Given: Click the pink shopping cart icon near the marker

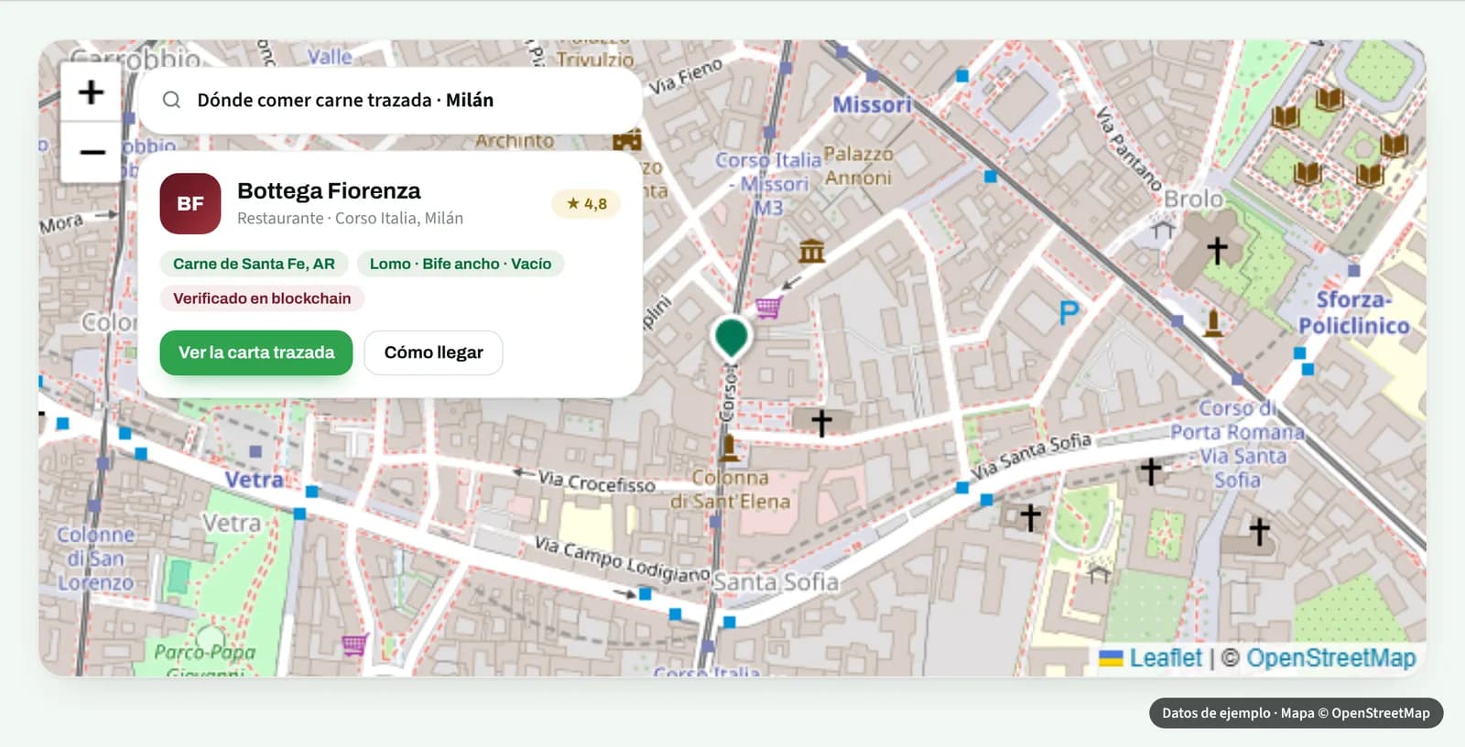Looking at the screenshot, I should pyautogui.click(x=767, y=307).
